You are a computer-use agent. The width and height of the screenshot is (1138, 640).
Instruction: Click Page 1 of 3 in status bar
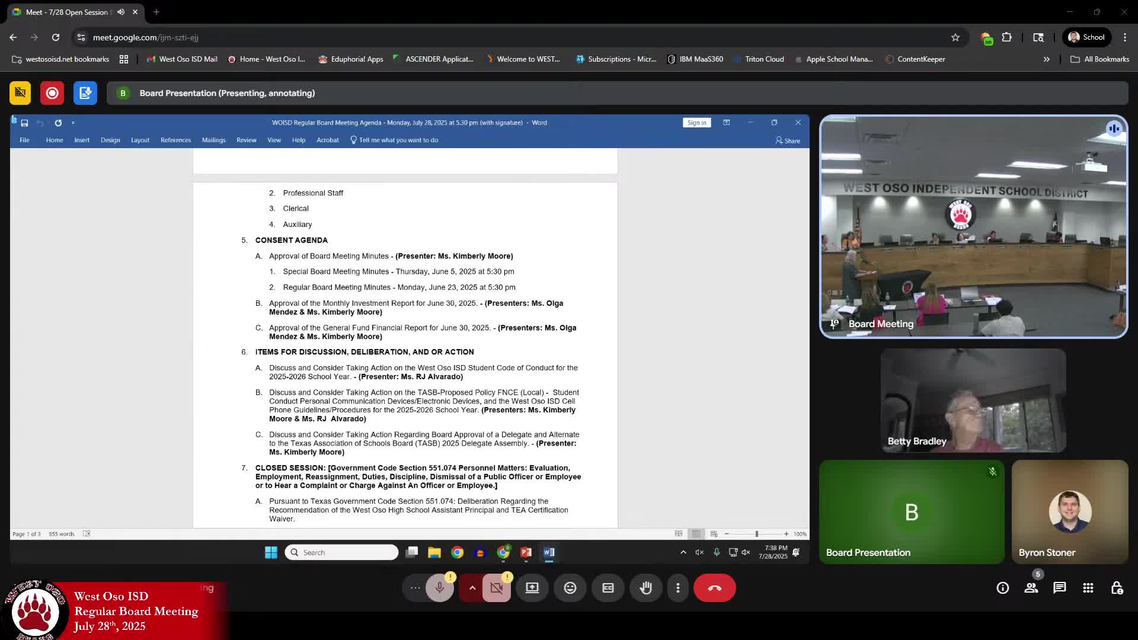click(x=27, y=534)
